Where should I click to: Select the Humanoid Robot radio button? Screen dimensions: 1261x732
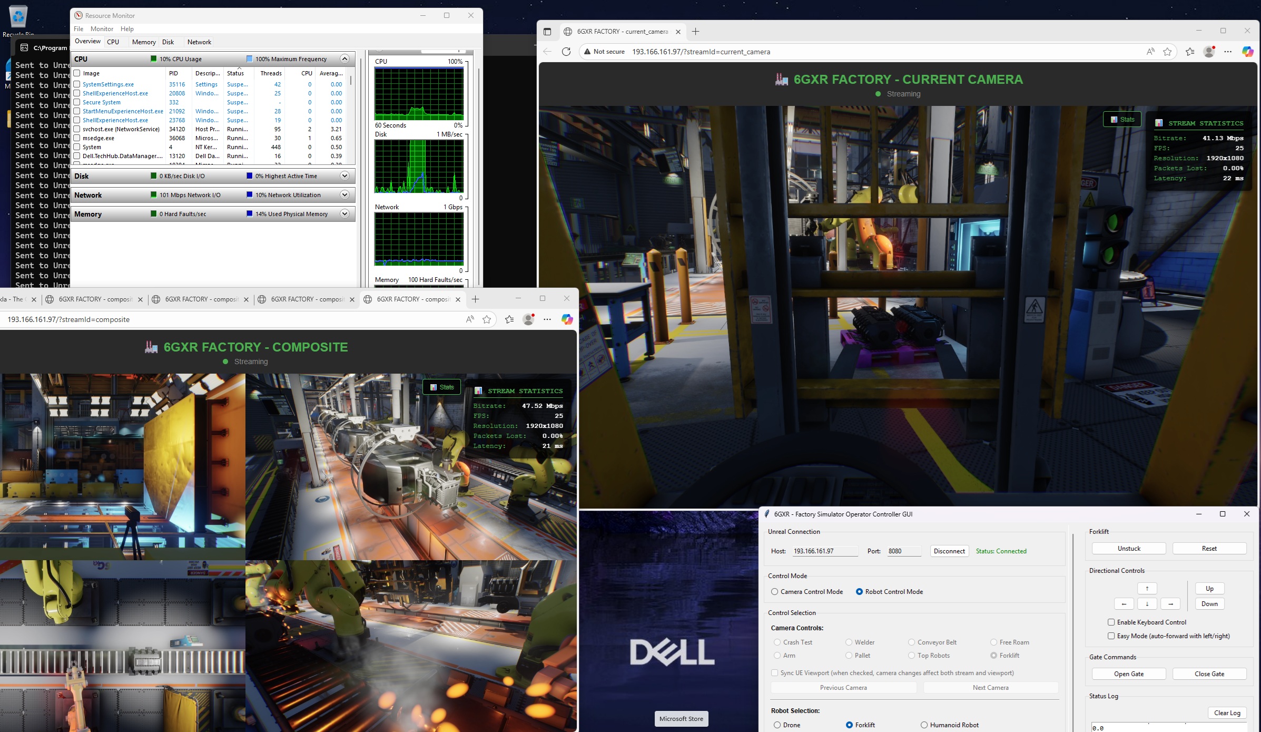(924, 725)
